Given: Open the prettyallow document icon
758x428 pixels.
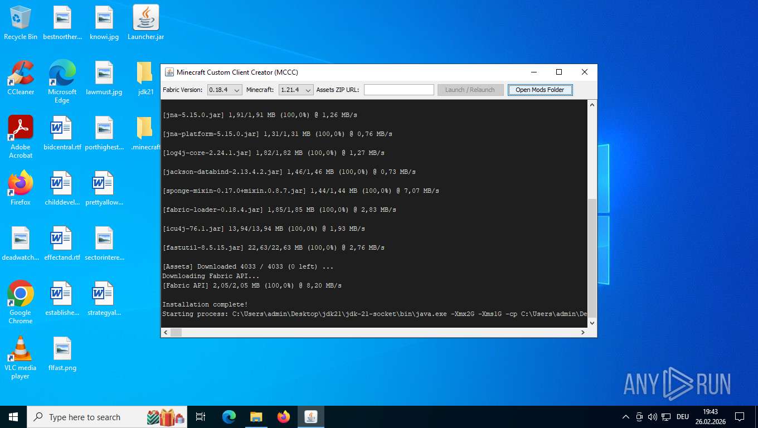Looking at the screenshot, I should [104, 188].
